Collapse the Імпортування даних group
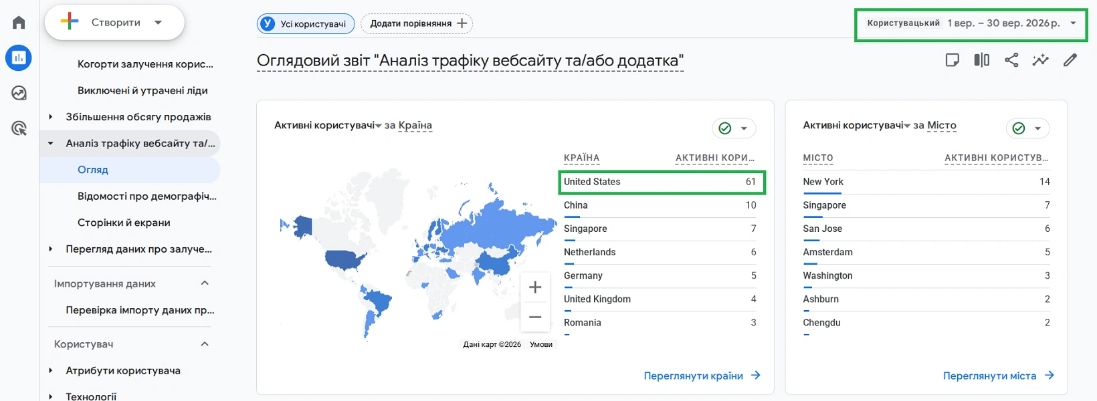 point(205,283)
